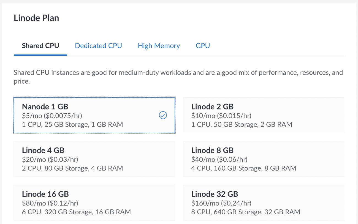This screenshot has width=358, height=224.
Task: Pick the Linode 16 GB plan
Action: (x=94, y=203)
